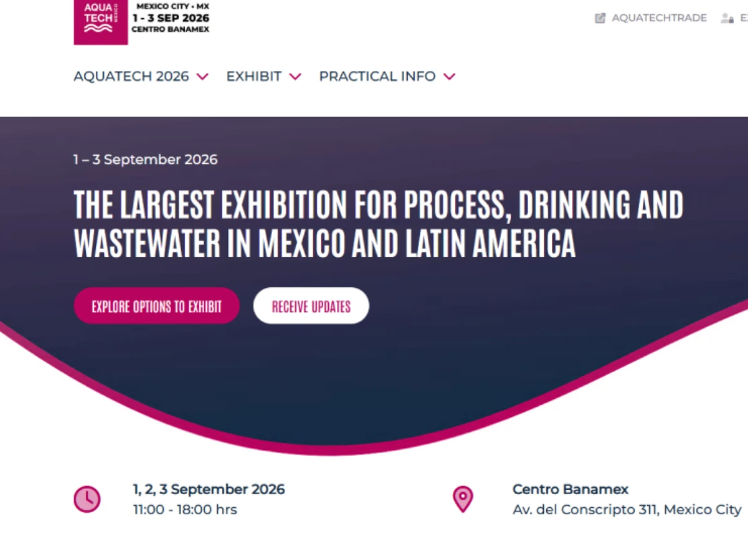The image size is (748, 536).
Task: Select AQUATECH 2026 in the navigation bar
Action: pos(130,76)
